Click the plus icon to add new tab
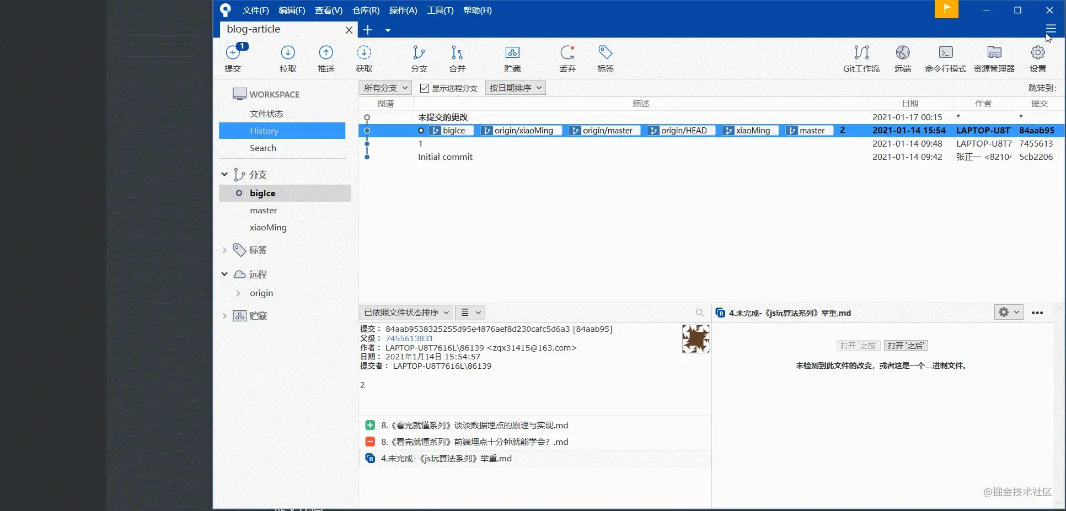This screenshot has height=511, width=1066. pyautogui.click(x=368, y=30)
